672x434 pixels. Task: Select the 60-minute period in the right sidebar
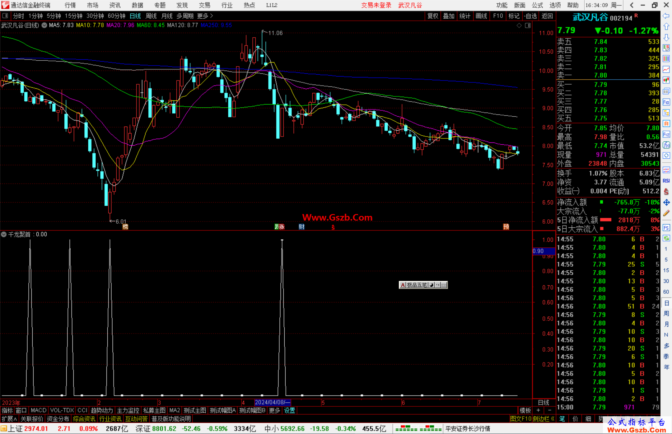(x=666, y=292)
